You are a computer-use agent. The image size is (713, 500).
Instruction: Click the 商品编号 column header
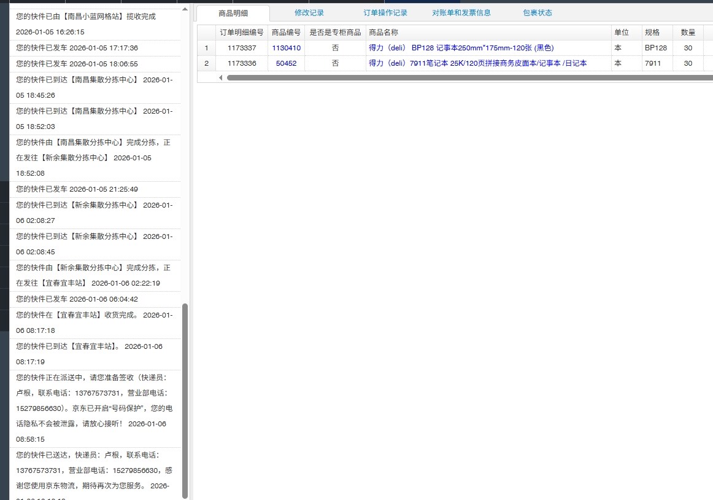coord(286,33)
